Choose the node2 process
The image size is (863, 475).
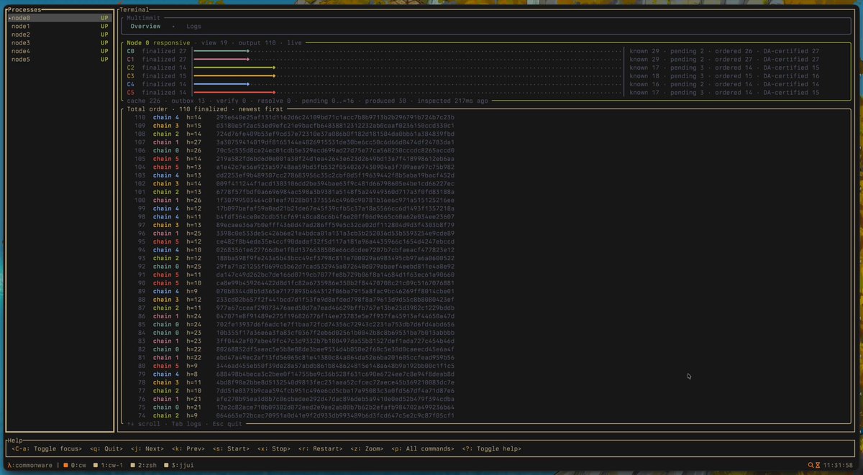(58, 34)
